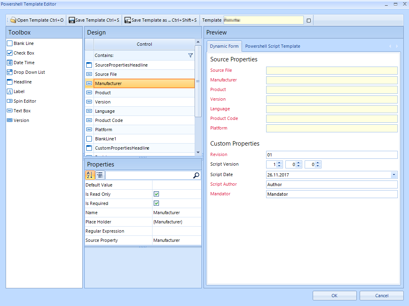Click the Mandator input field
This screenshot has height=306, width=409.
[332, 194]
